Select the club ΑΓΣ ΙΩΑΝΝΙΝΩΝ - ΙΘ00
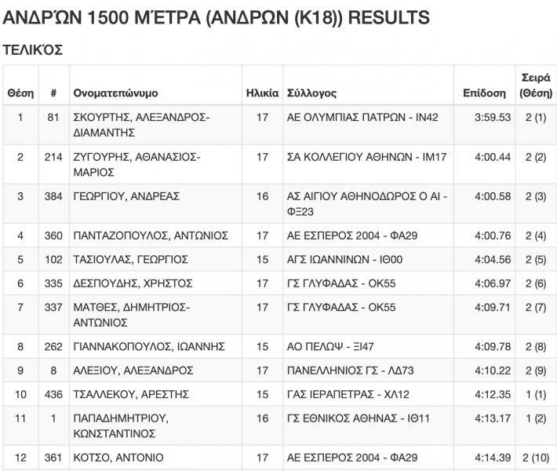 [341, 260]
